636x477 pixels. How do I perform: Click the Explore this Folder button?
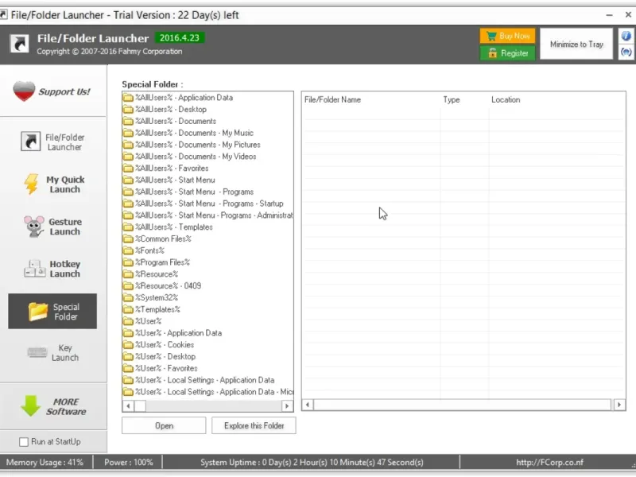[x=254, y=426]
